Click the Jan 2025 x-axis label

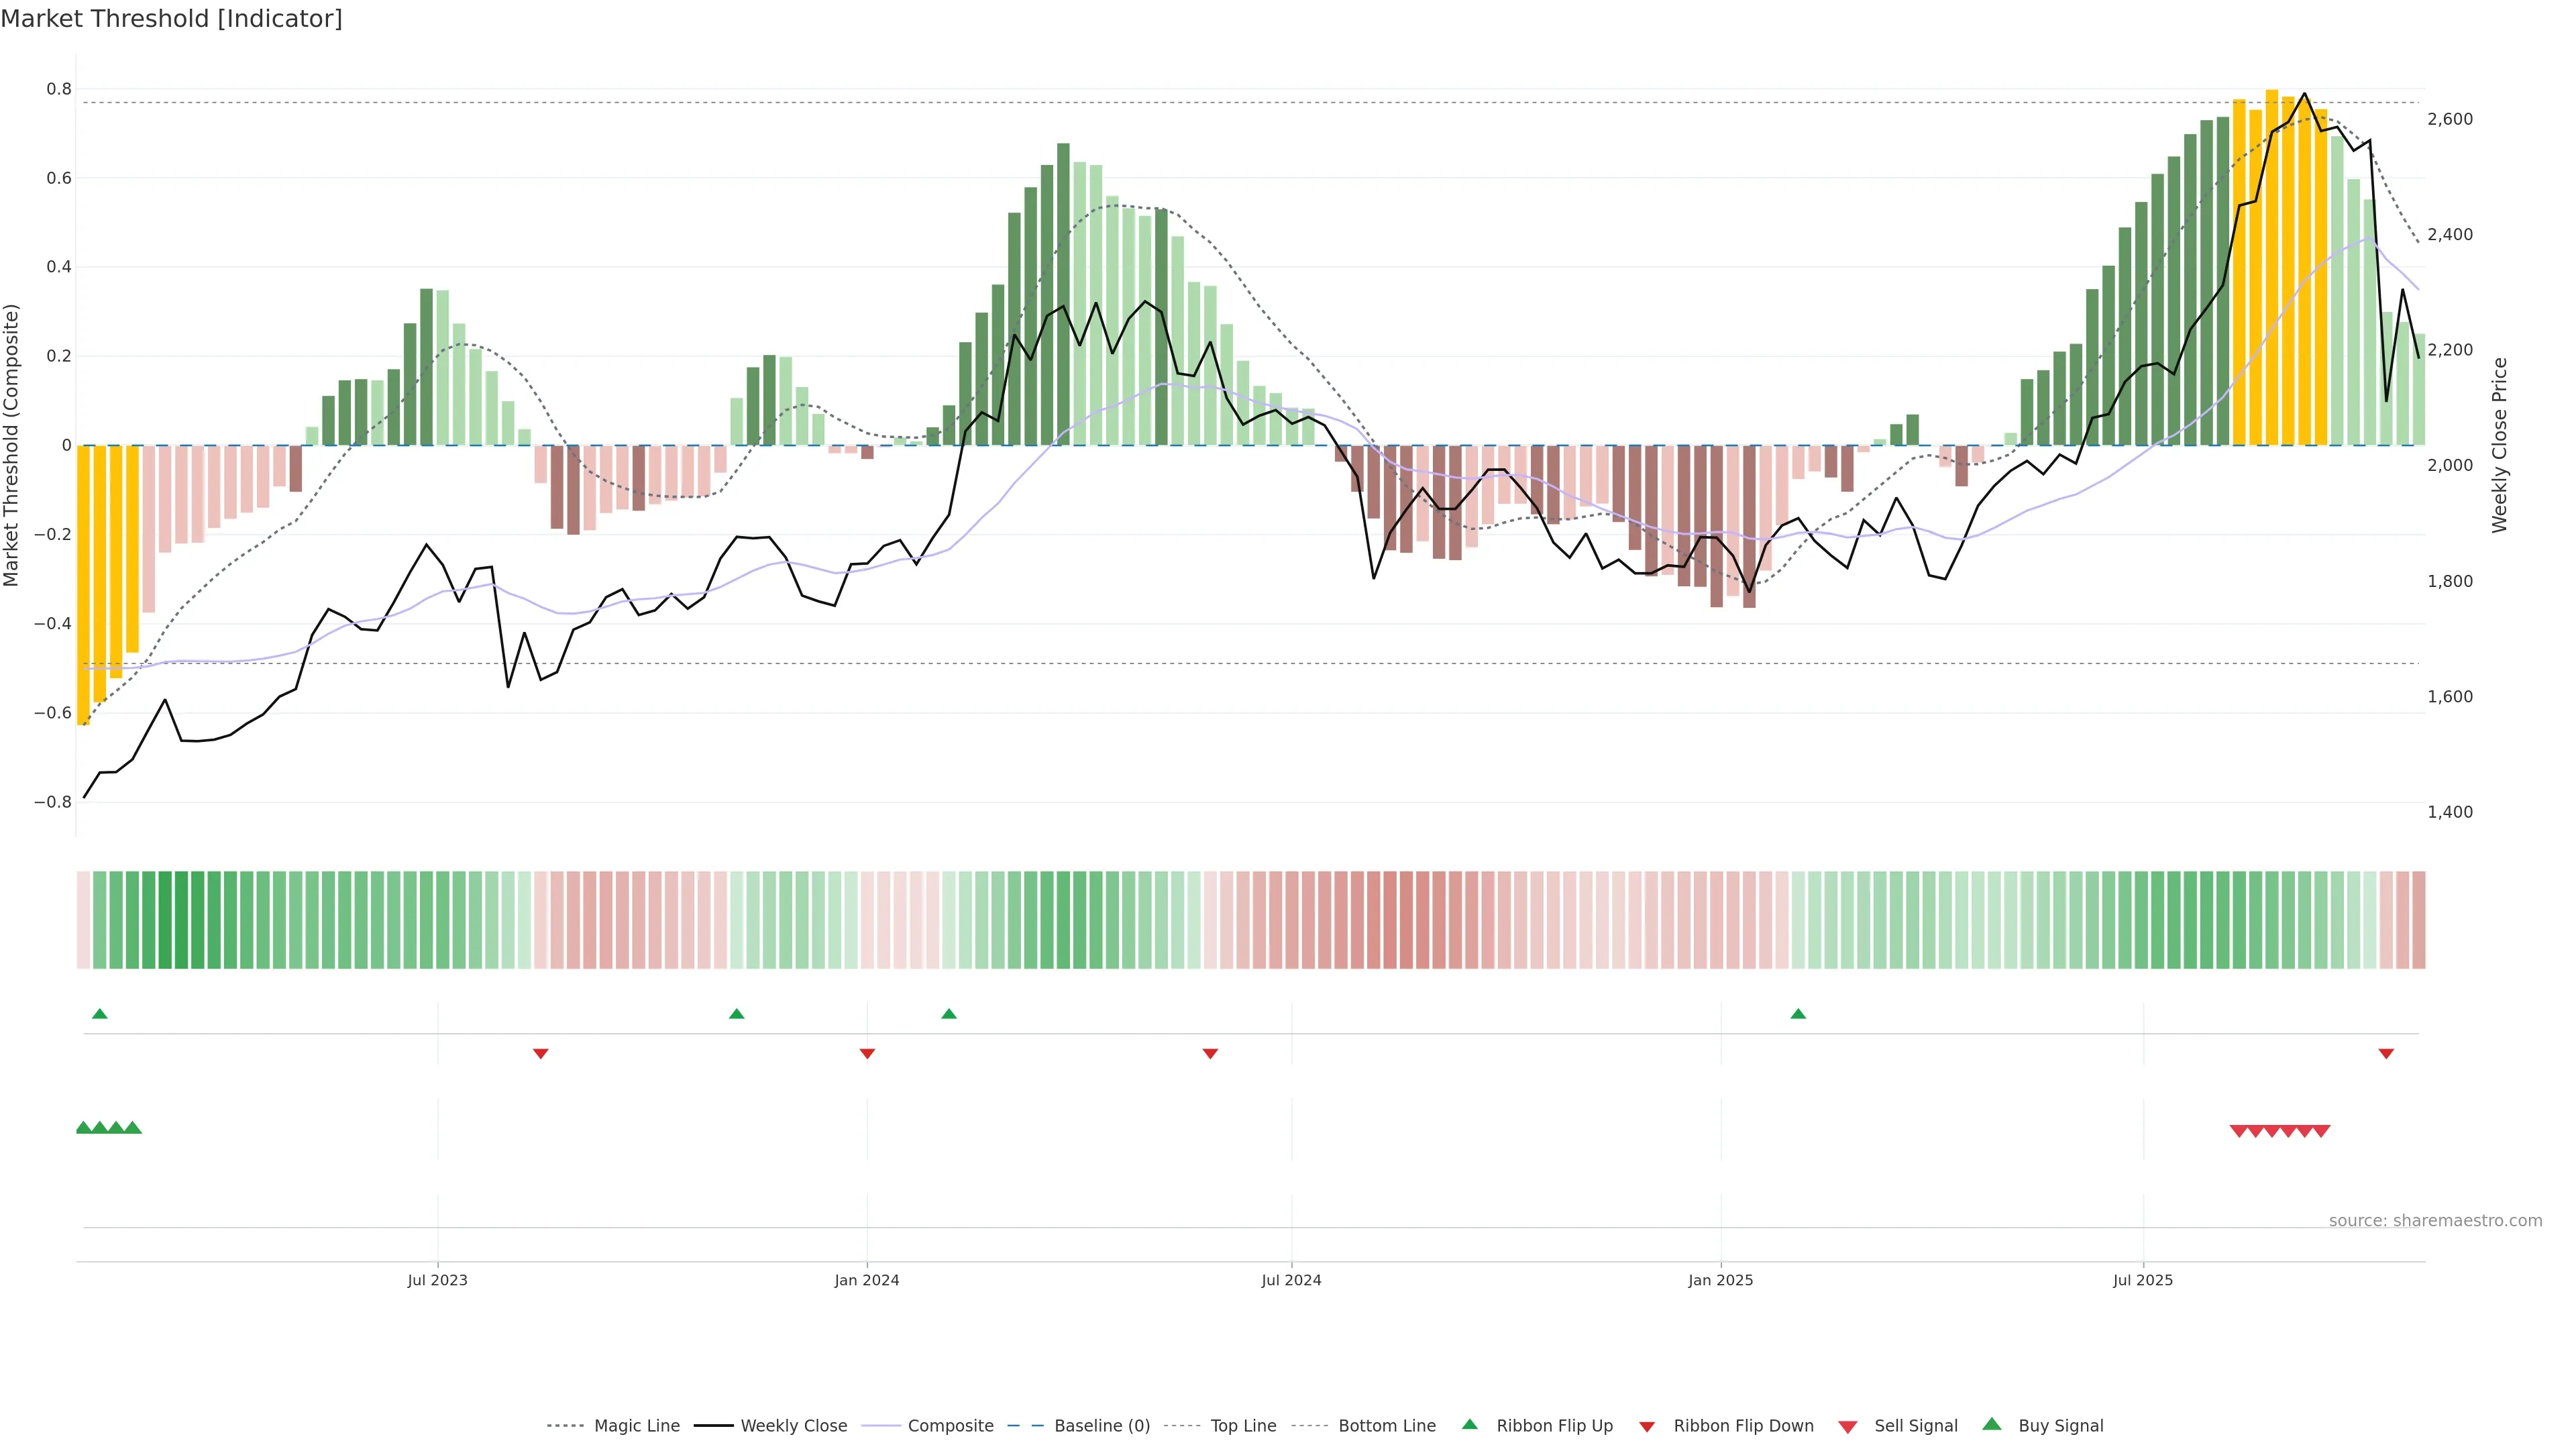tap(1720, 1280)
